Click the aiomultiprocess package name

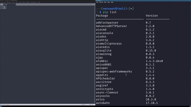(x=109, y=44)
